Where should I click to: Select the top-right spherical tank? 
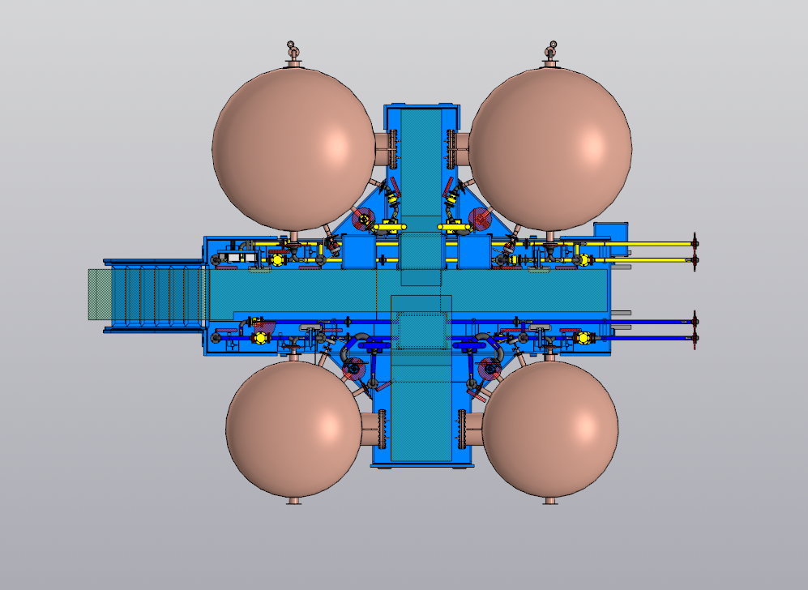pyautogui.click(x=551, y=150)
